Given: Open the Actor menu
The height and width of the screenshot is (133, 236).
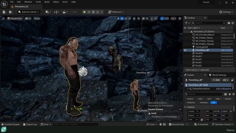Looking at the screenshot, I should (65, 2).
